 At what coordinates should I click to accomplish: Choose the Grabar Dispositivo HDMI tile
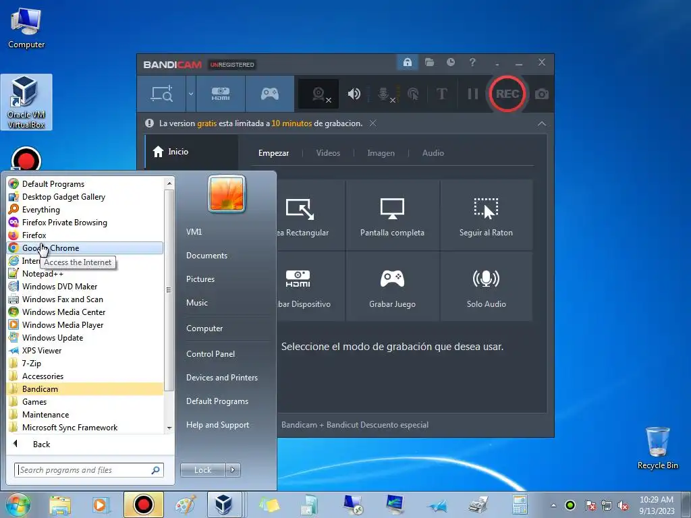coord(310,286)
